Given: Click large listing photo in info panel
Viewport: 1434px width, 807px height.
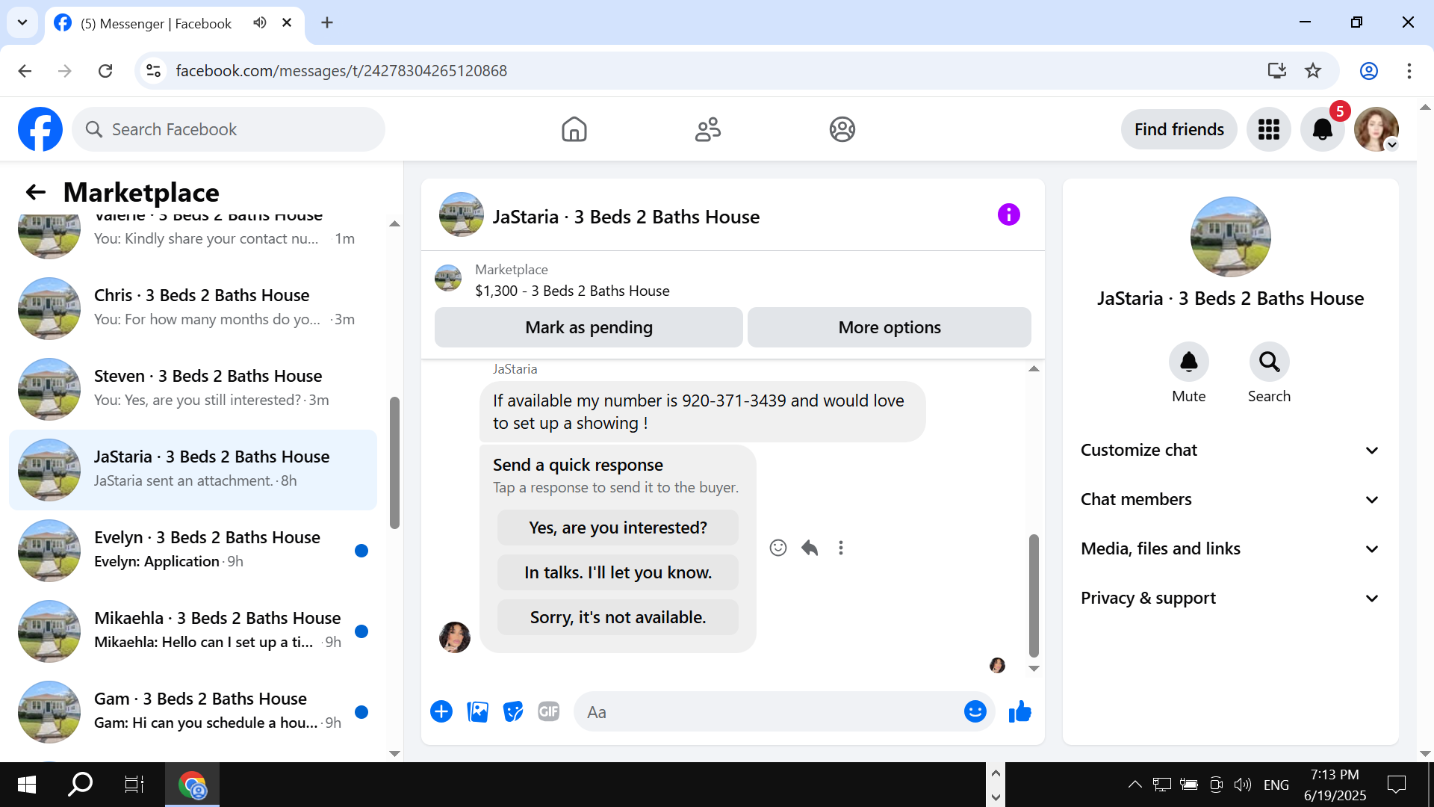Looking at the screenshot, I should pyautogui.click(x=1230, y=237).
